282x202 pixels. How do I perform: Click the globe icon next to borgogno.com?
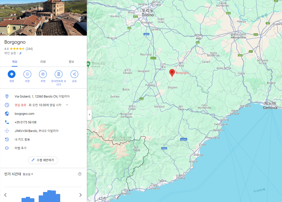click(x=7, y=114)
